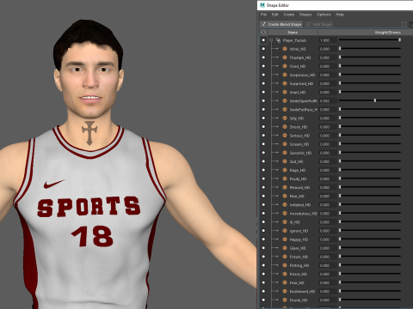Collapse the Player_Facials group

tap(271, 40)
